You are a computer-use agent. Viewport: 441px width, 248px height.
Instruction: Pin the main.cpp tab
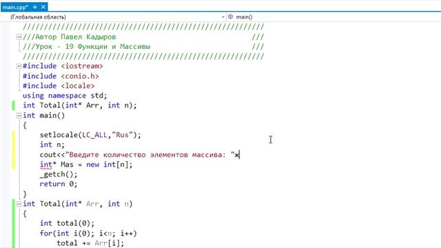tap(35, 7)
